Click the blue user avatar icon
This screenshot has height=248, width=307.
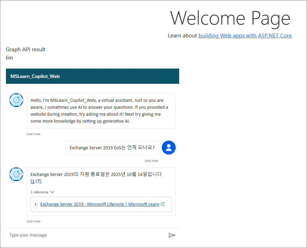click(x=169, y=148)
